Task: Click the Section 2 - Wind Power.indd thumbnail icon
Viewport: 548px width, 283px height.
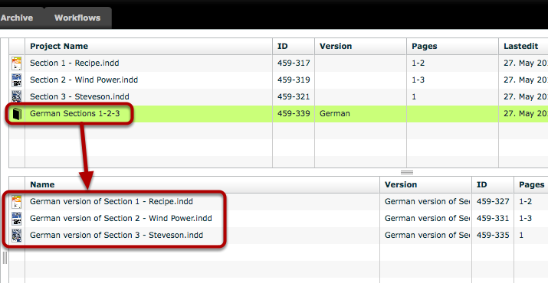Action: coord(16,80)
